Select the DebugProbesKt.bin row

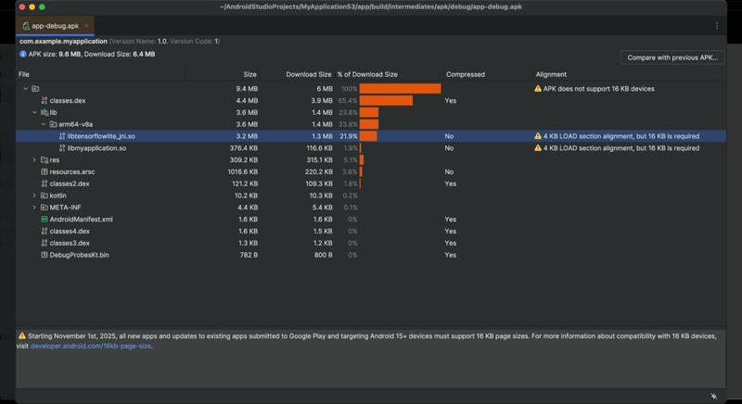371,255
